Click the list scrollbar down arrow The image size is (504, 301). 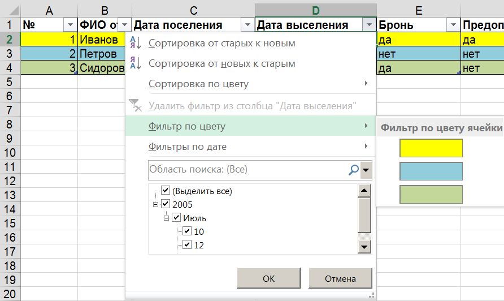click(x=364, y=247)
